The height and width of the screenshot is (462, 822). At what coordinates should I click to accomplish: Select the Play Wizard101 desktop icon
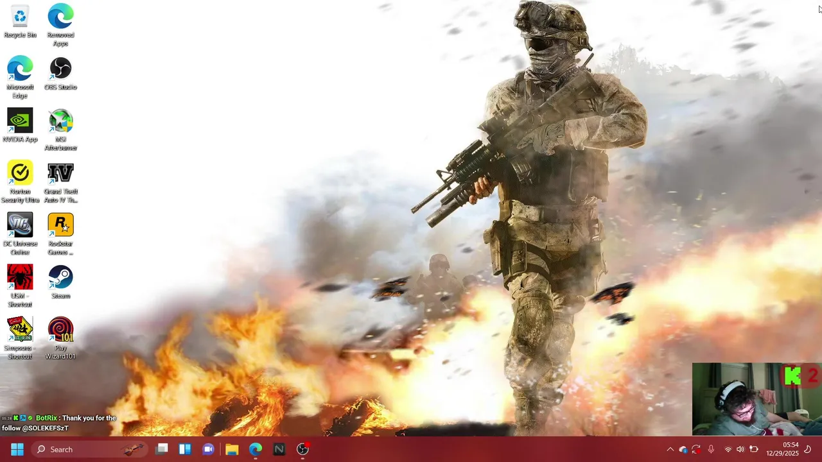pyautogui.click(x=60, y=338)
